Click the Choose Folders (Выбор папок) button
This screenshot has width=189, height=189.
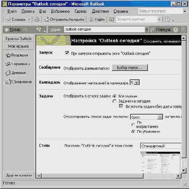tap(130, 68)
